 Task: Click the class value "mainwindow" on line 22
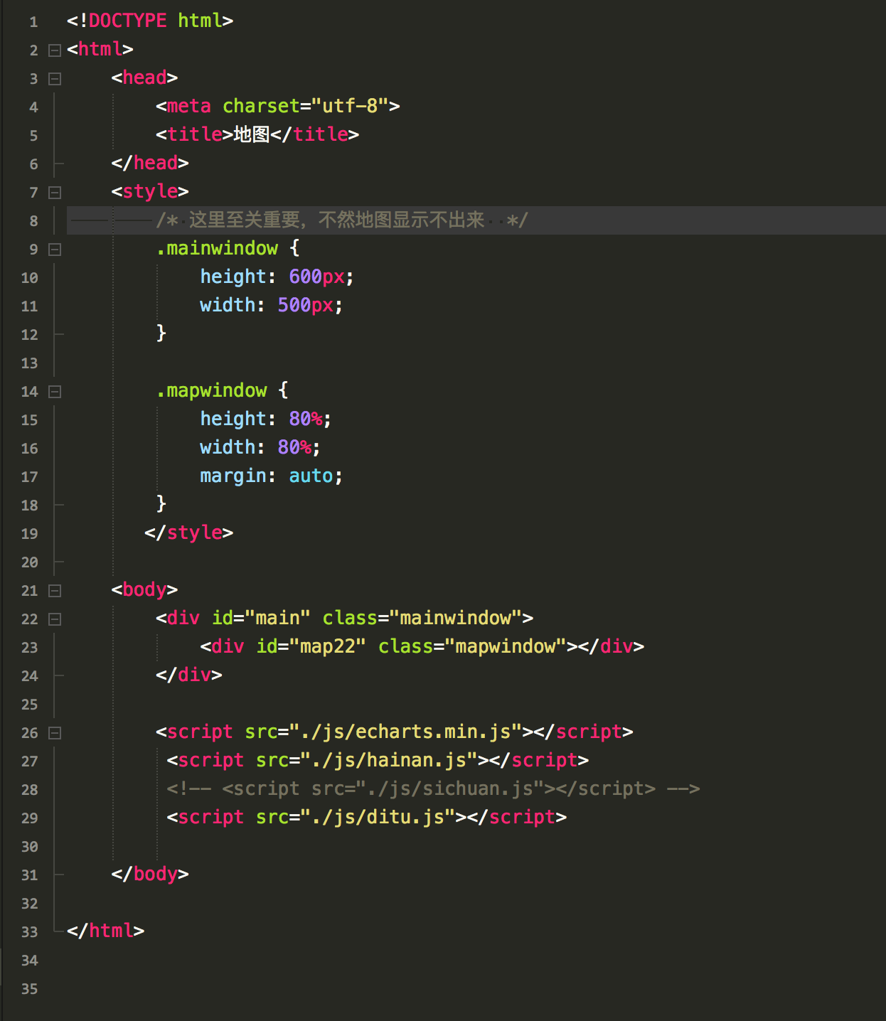tap(456, 618)
